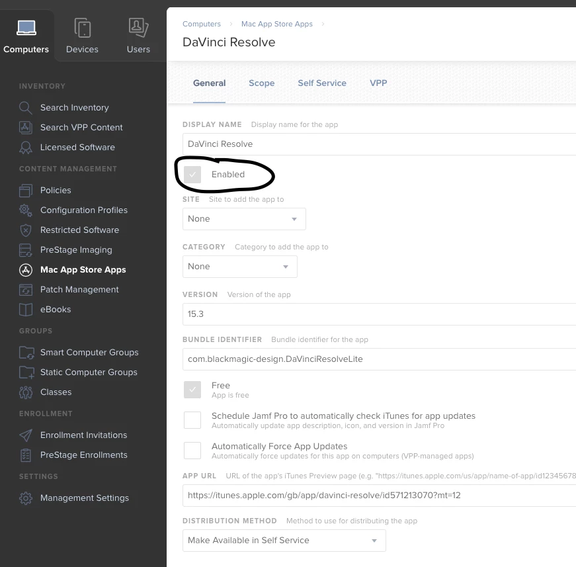
Task: Click the Policies icon in sidebar
Action: coord(25,191)
